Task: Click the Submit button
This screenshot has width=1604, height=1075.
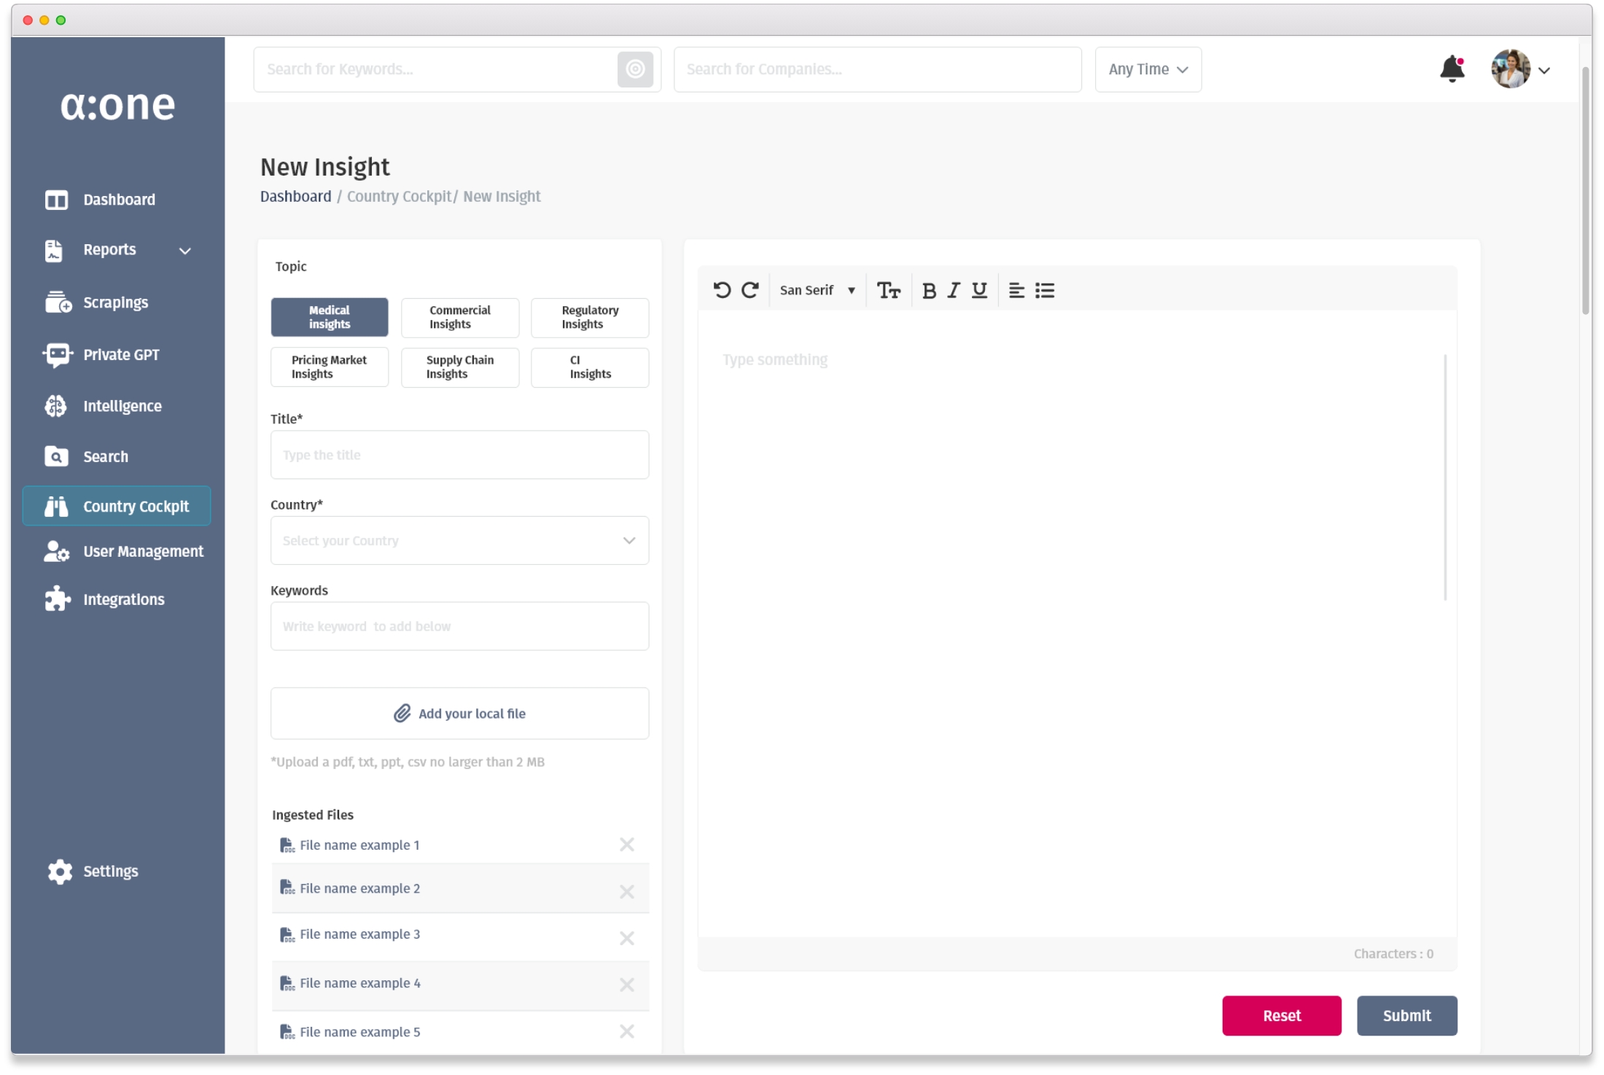Action: click(1406, 1015)
